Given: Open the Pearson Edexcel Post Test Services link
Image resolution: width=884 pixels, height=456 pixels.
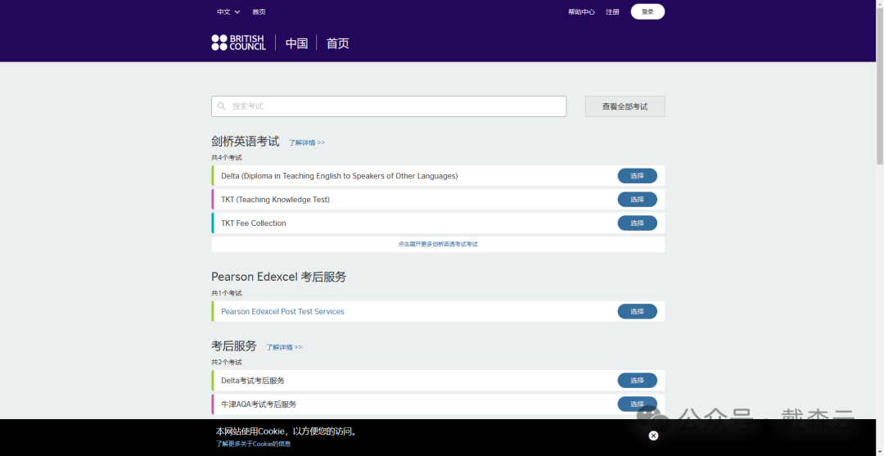Looking at the screenshot, I should tap(282, 312).
